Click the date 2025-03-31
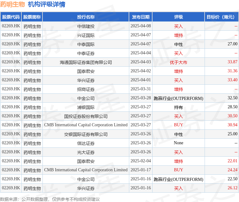The image size is (239, 202). coord(141,89)
